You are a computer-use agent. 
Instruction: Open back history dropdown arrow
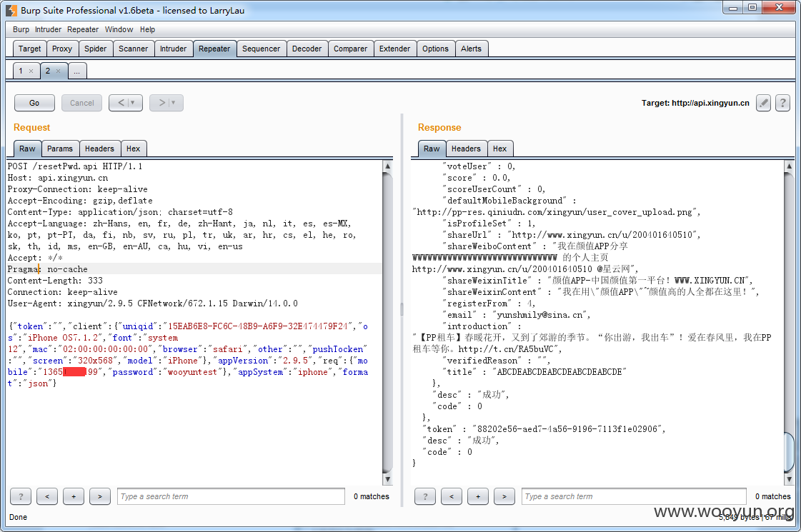click(x=132, y=103)
